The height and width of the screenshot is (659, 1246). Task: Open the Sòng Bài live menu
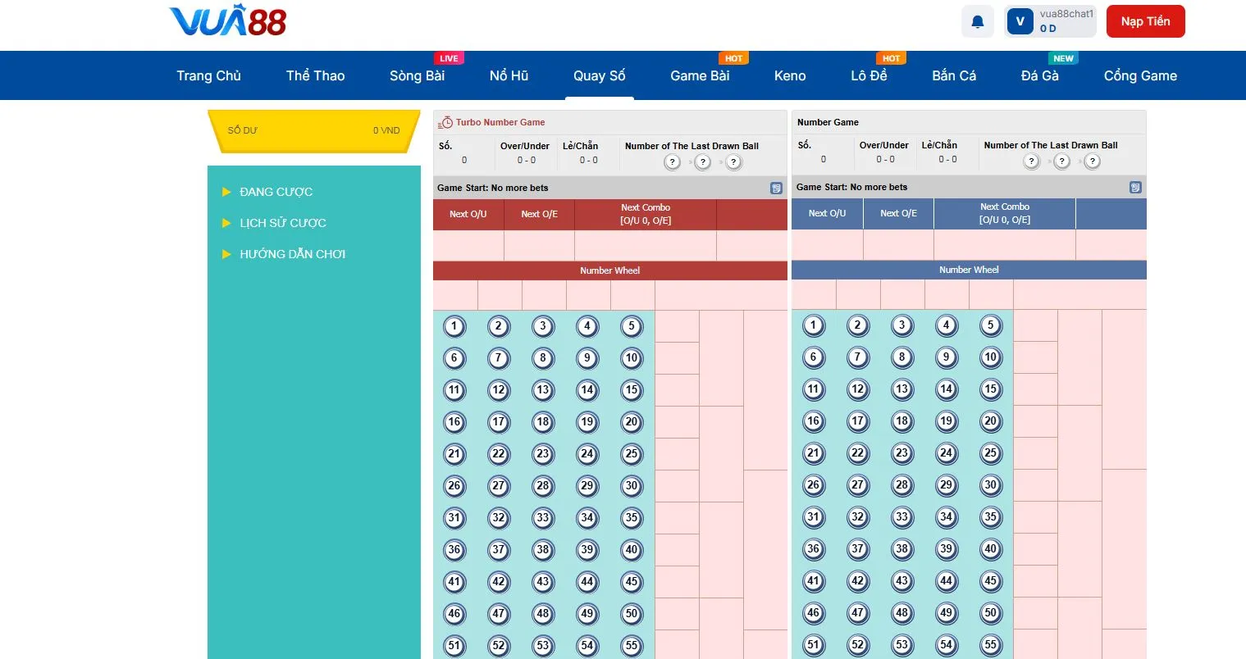[417, 75]
